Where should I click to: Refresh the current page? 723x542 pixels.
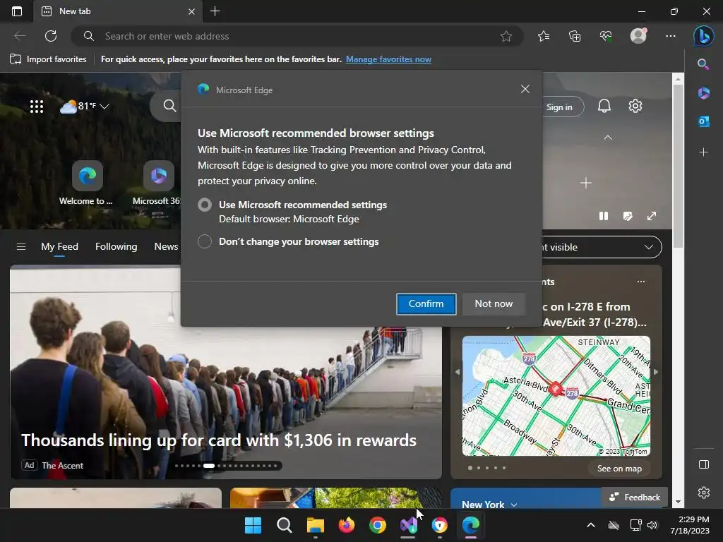[x=51, y=36]
